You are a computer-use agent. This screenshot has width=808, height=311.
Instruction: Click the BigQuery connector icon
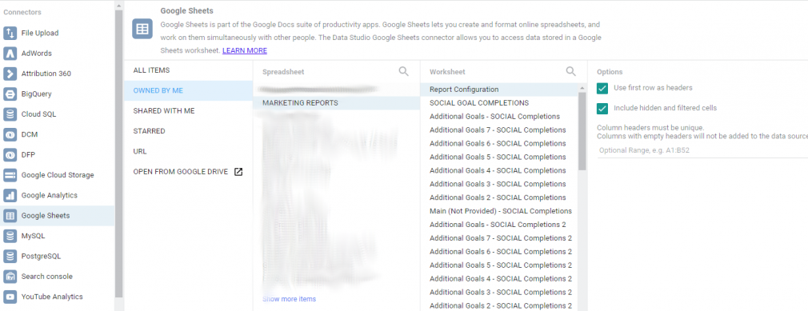click(10, 94)
